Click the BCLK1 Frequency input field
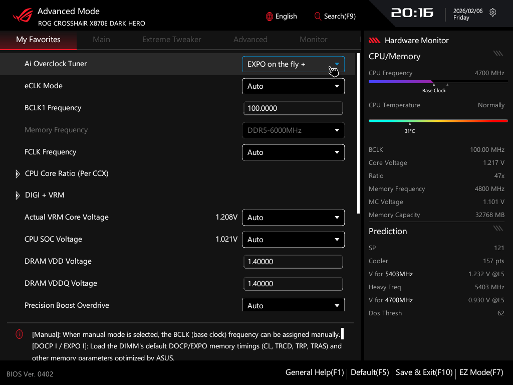 point(293,108)
